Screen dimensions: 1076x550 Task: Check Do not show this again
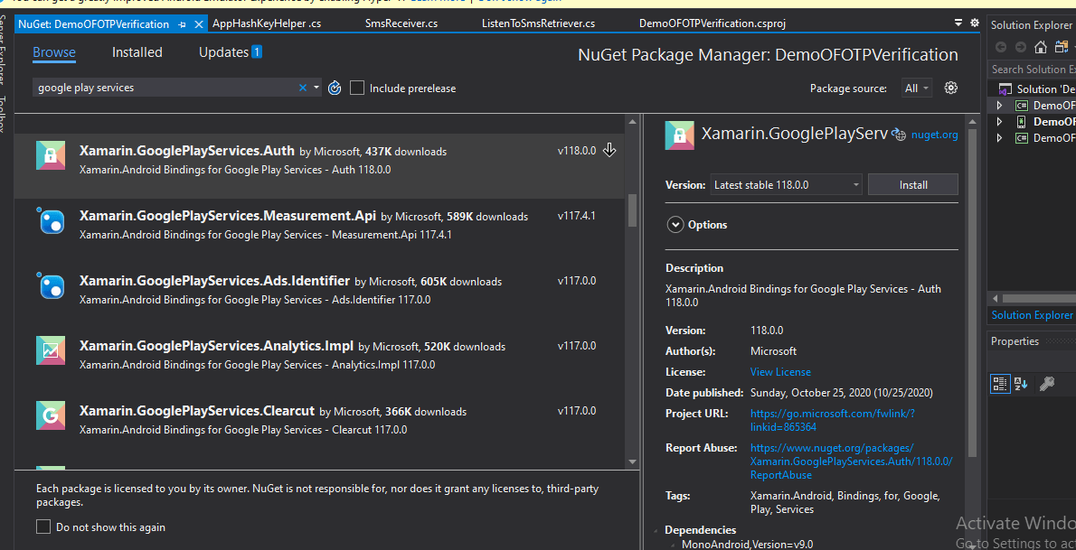coord(43,527)
